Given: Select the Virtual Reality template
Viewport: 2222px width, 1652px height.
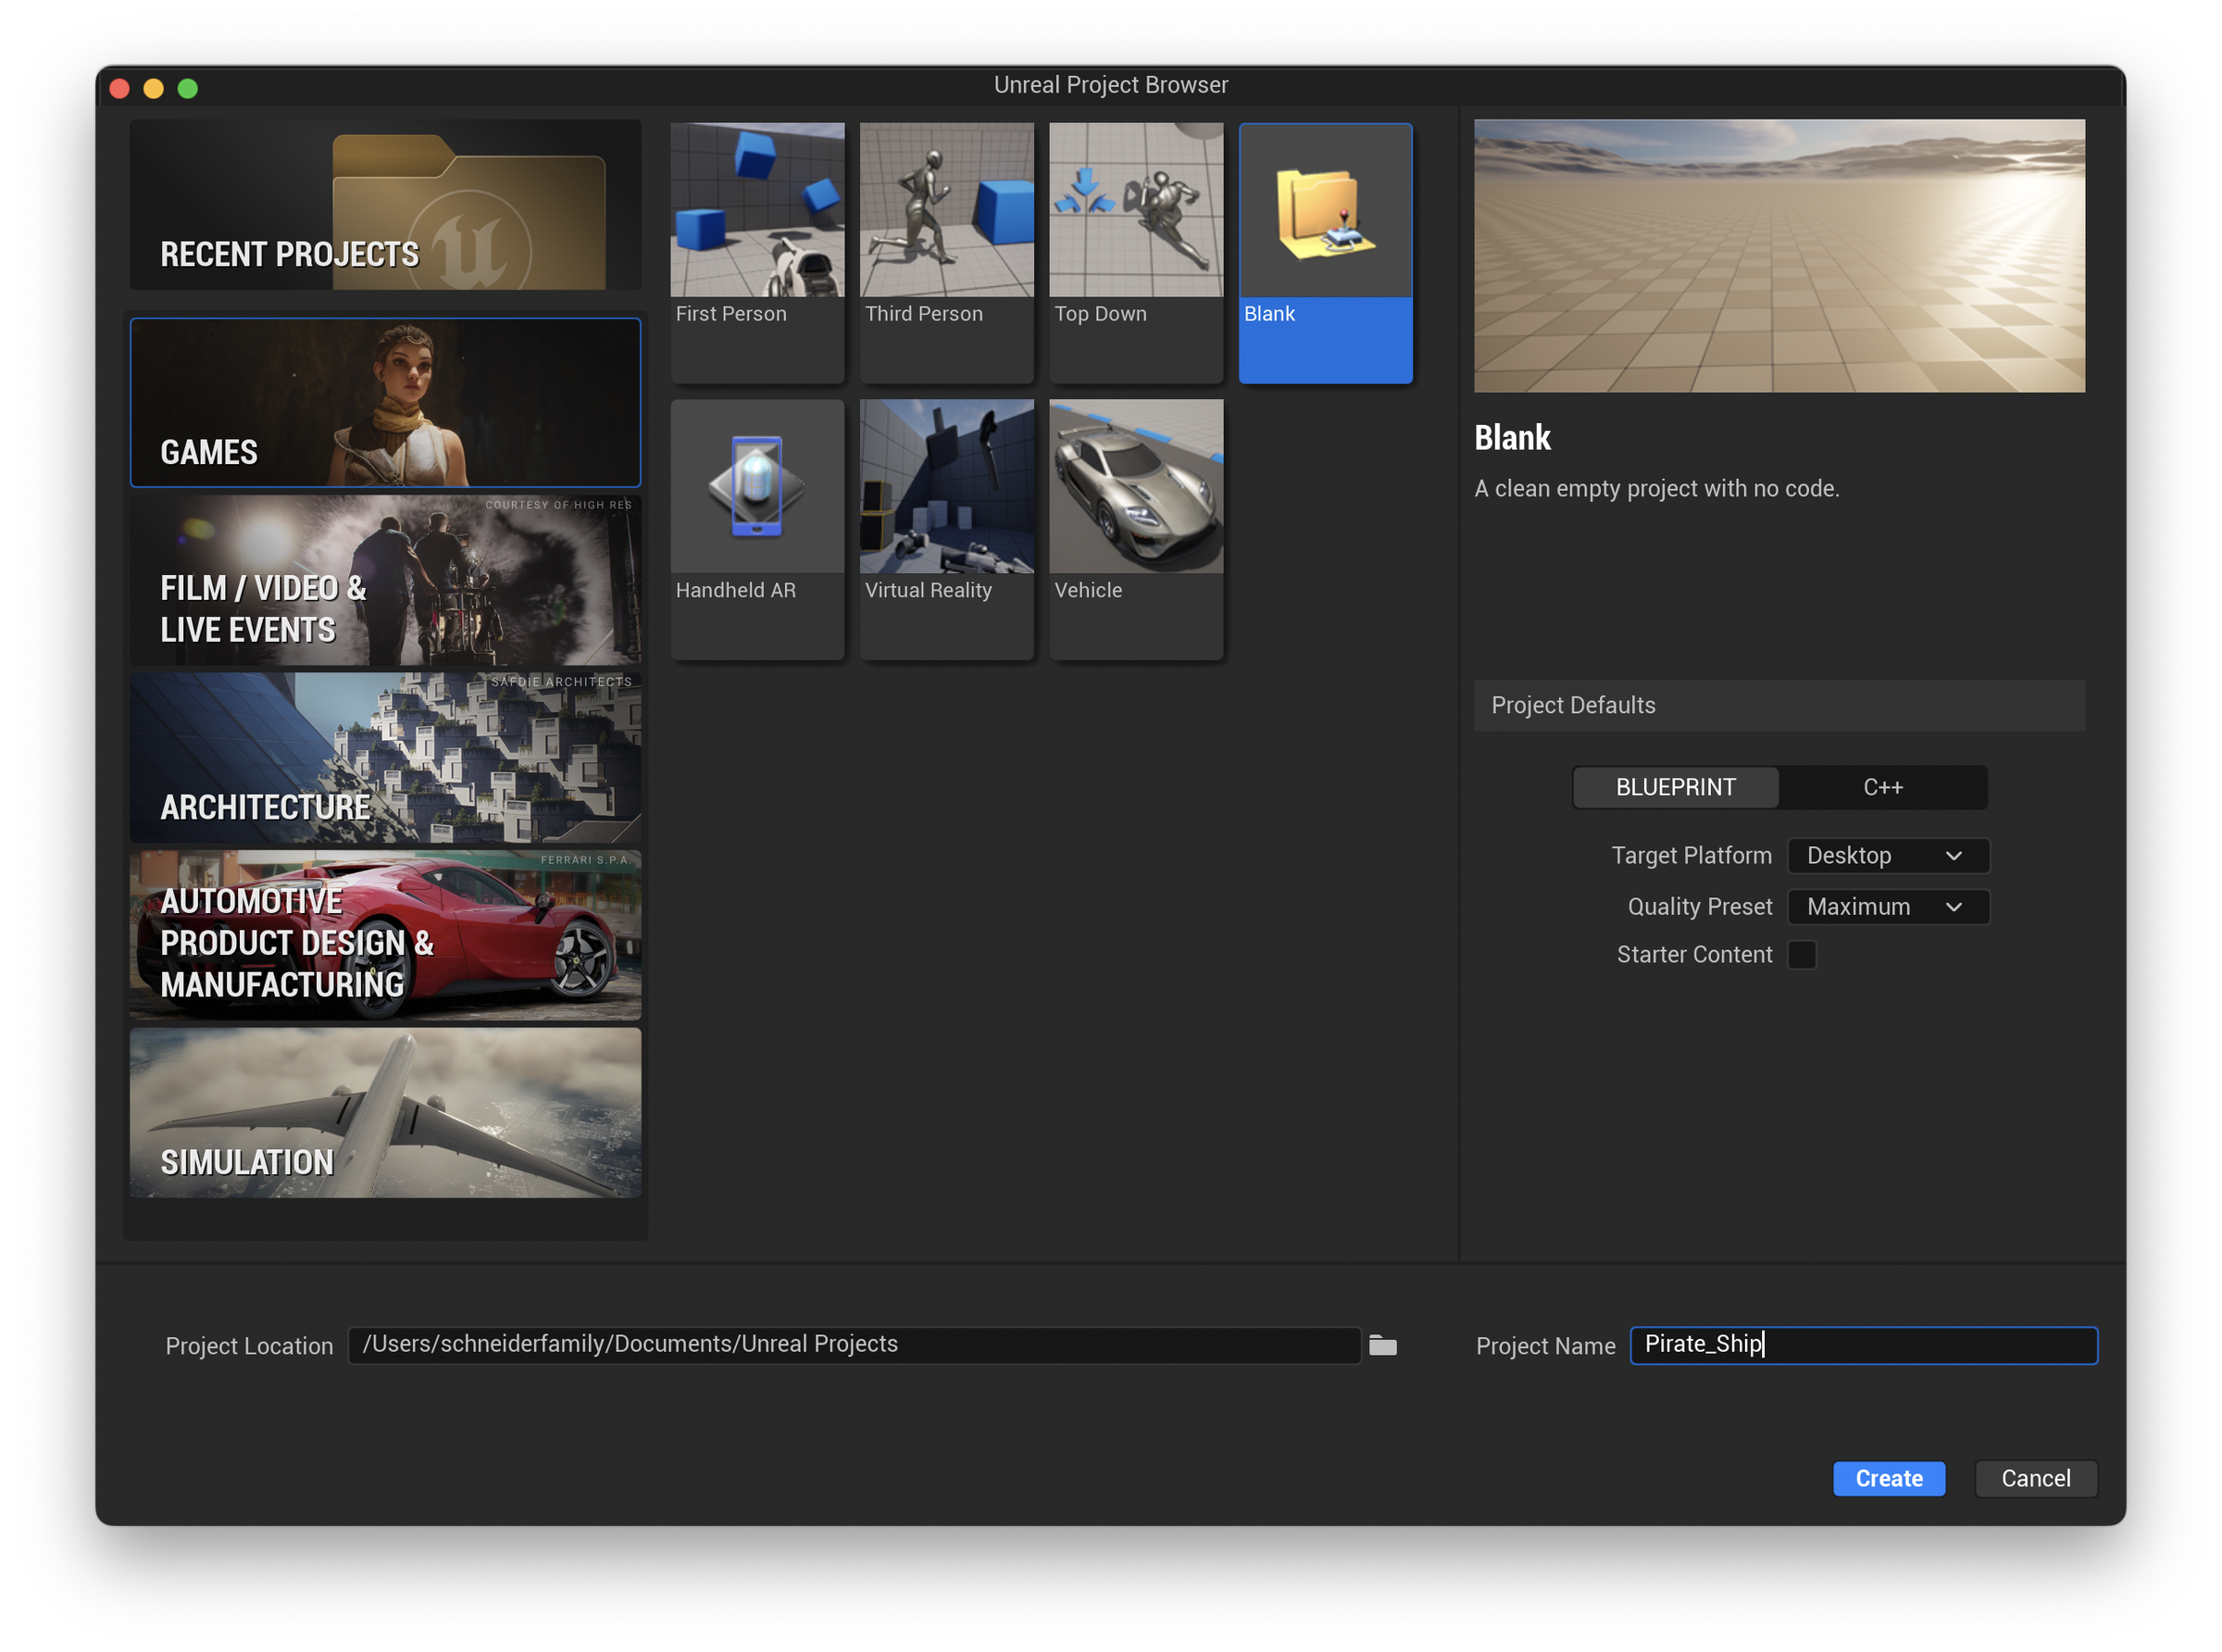Looking at the screenshot, I should coord(945,528).
